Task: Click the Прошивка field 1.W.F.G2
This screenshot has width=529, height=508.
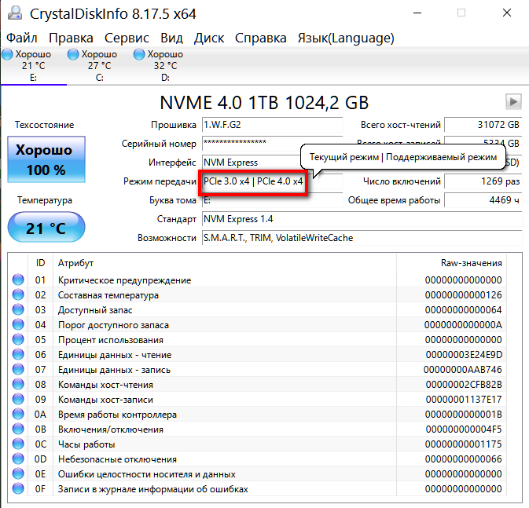Action: click(272, 125)
